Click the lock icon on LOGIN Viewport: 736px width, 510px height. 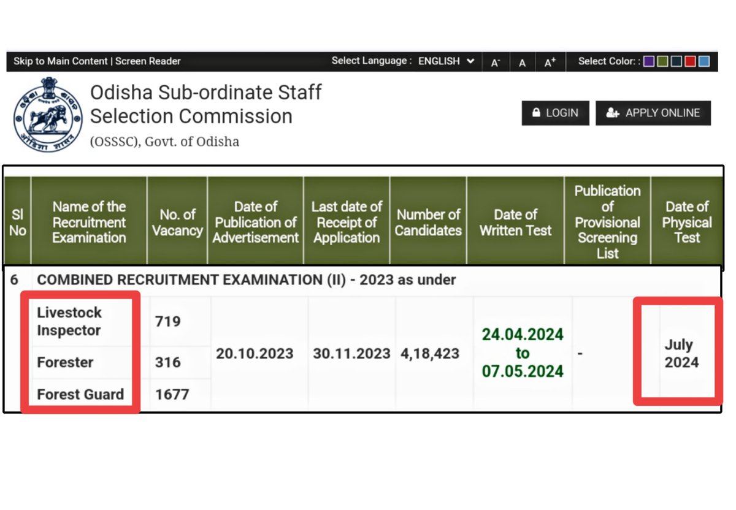coord(537,113)
